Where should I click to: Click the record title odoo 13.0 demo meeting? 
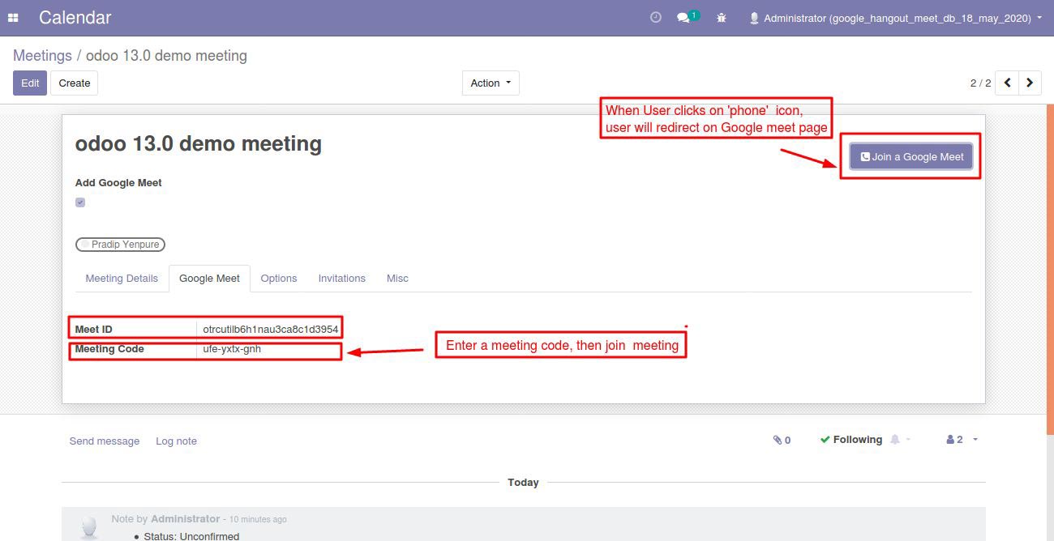click(x=199, y=144)
